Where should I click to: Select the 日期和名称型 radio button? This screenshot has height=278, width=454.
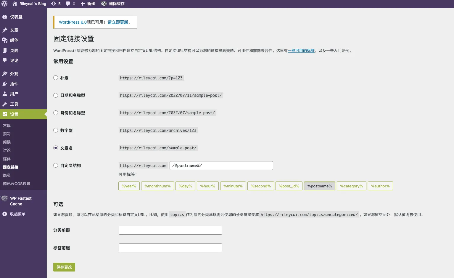(56, 95)
